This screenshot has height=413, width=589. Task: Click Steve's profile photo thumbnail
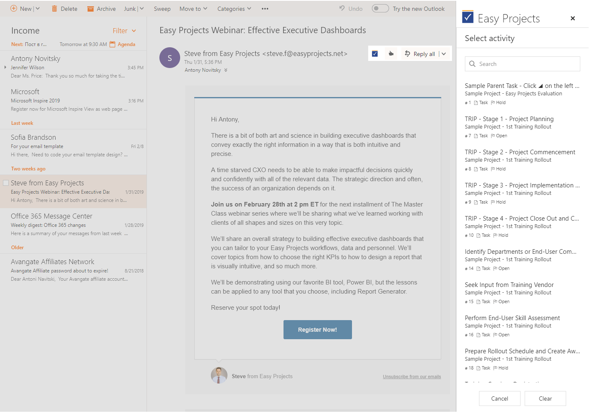(219, 375)
